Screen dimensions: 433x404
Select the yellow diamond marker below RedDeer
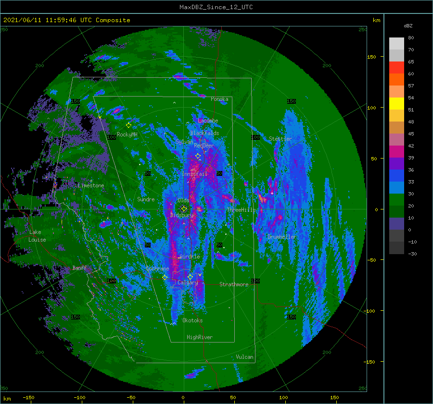tap(198, 156)
